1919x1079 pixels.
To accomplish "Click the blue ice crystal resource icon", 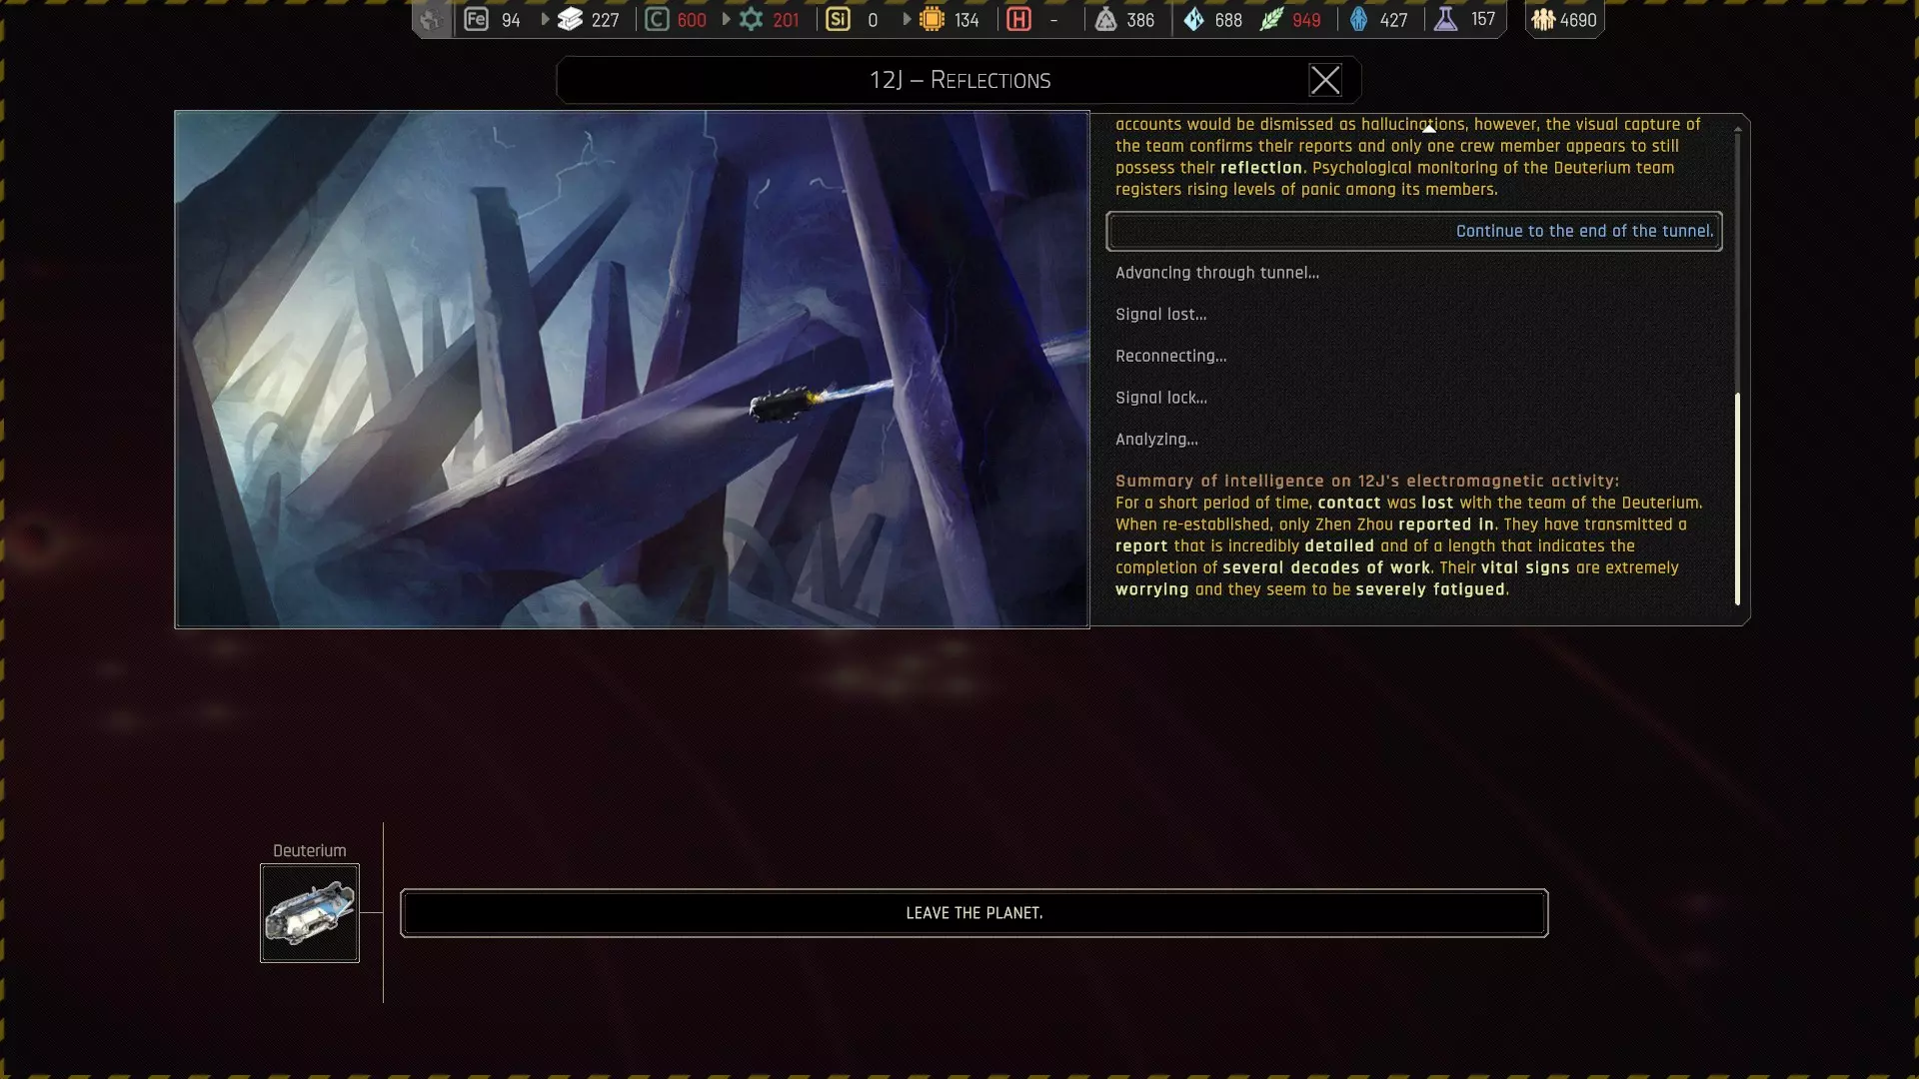I will coord(1194,20).
